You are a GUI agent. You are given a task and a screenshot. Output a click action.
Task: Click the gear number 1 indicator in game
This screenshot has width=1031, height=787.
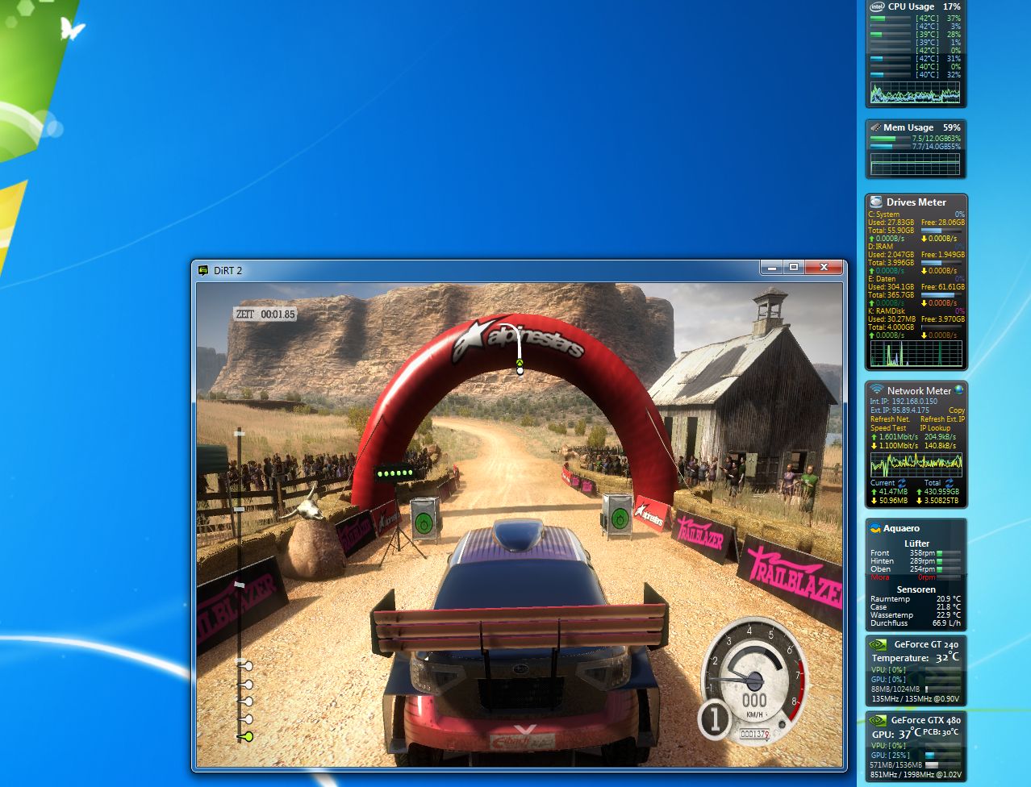(x=714, y=719)
